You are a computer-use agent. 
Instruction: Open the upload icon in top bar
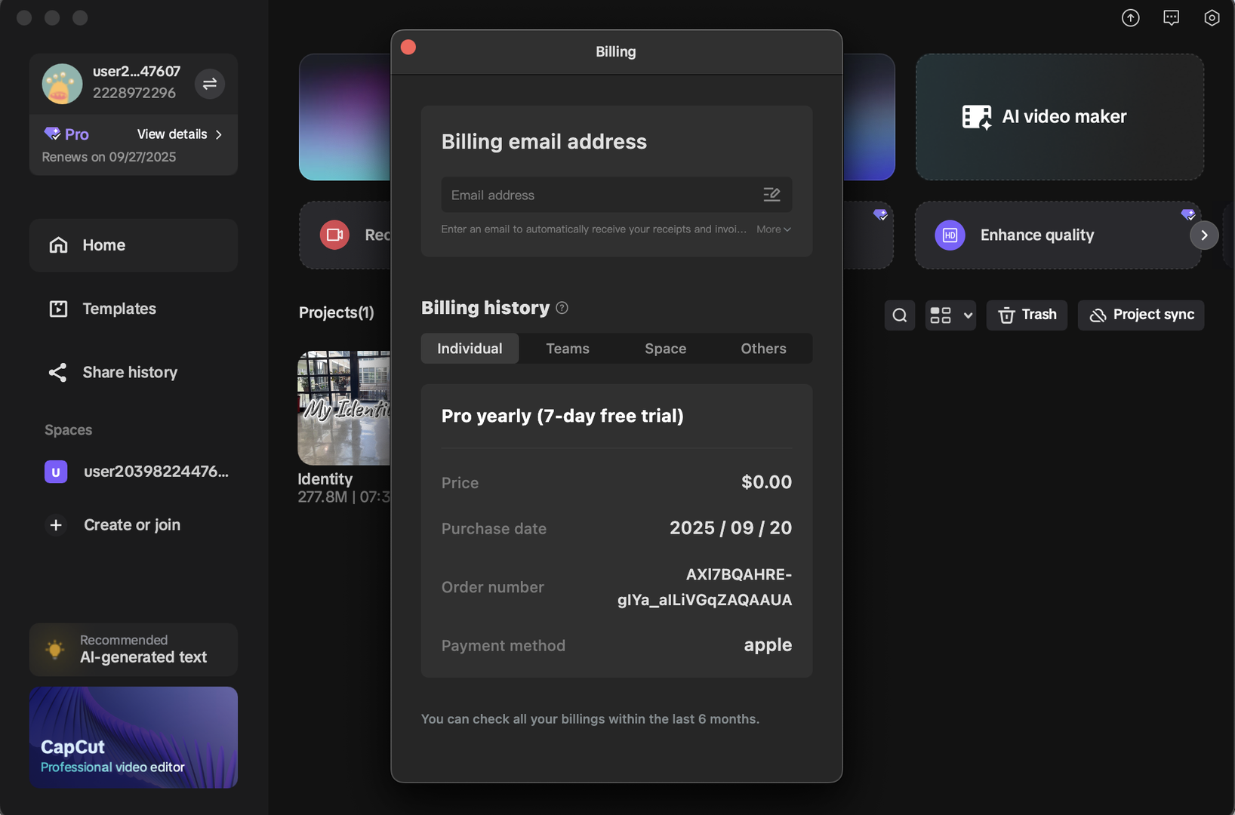[1130, 18]
